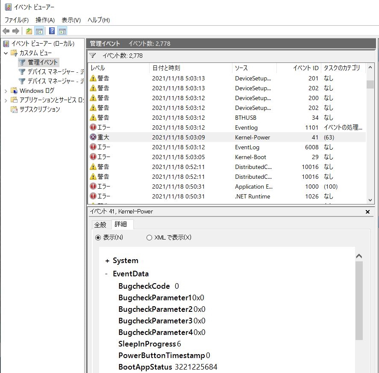This screenshot has height=373, width=379.
Task: Toggle the console tree pane icon
Action: tap(39, 31)
